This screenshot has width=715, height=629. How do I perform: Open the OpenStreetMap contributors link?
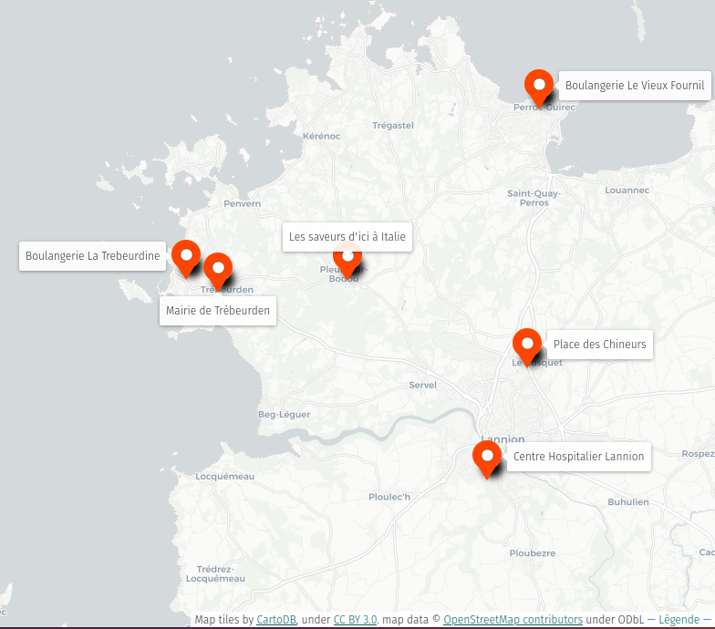tap(513, 620)
